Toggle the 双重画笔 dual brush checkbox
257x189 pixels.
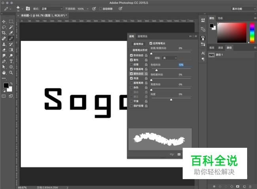(x=131, y=69)
